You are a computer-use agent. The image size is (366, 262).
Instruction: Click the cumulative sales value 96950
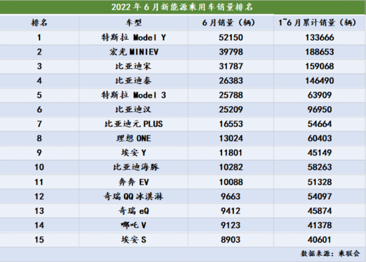click(x=316, y=110)
